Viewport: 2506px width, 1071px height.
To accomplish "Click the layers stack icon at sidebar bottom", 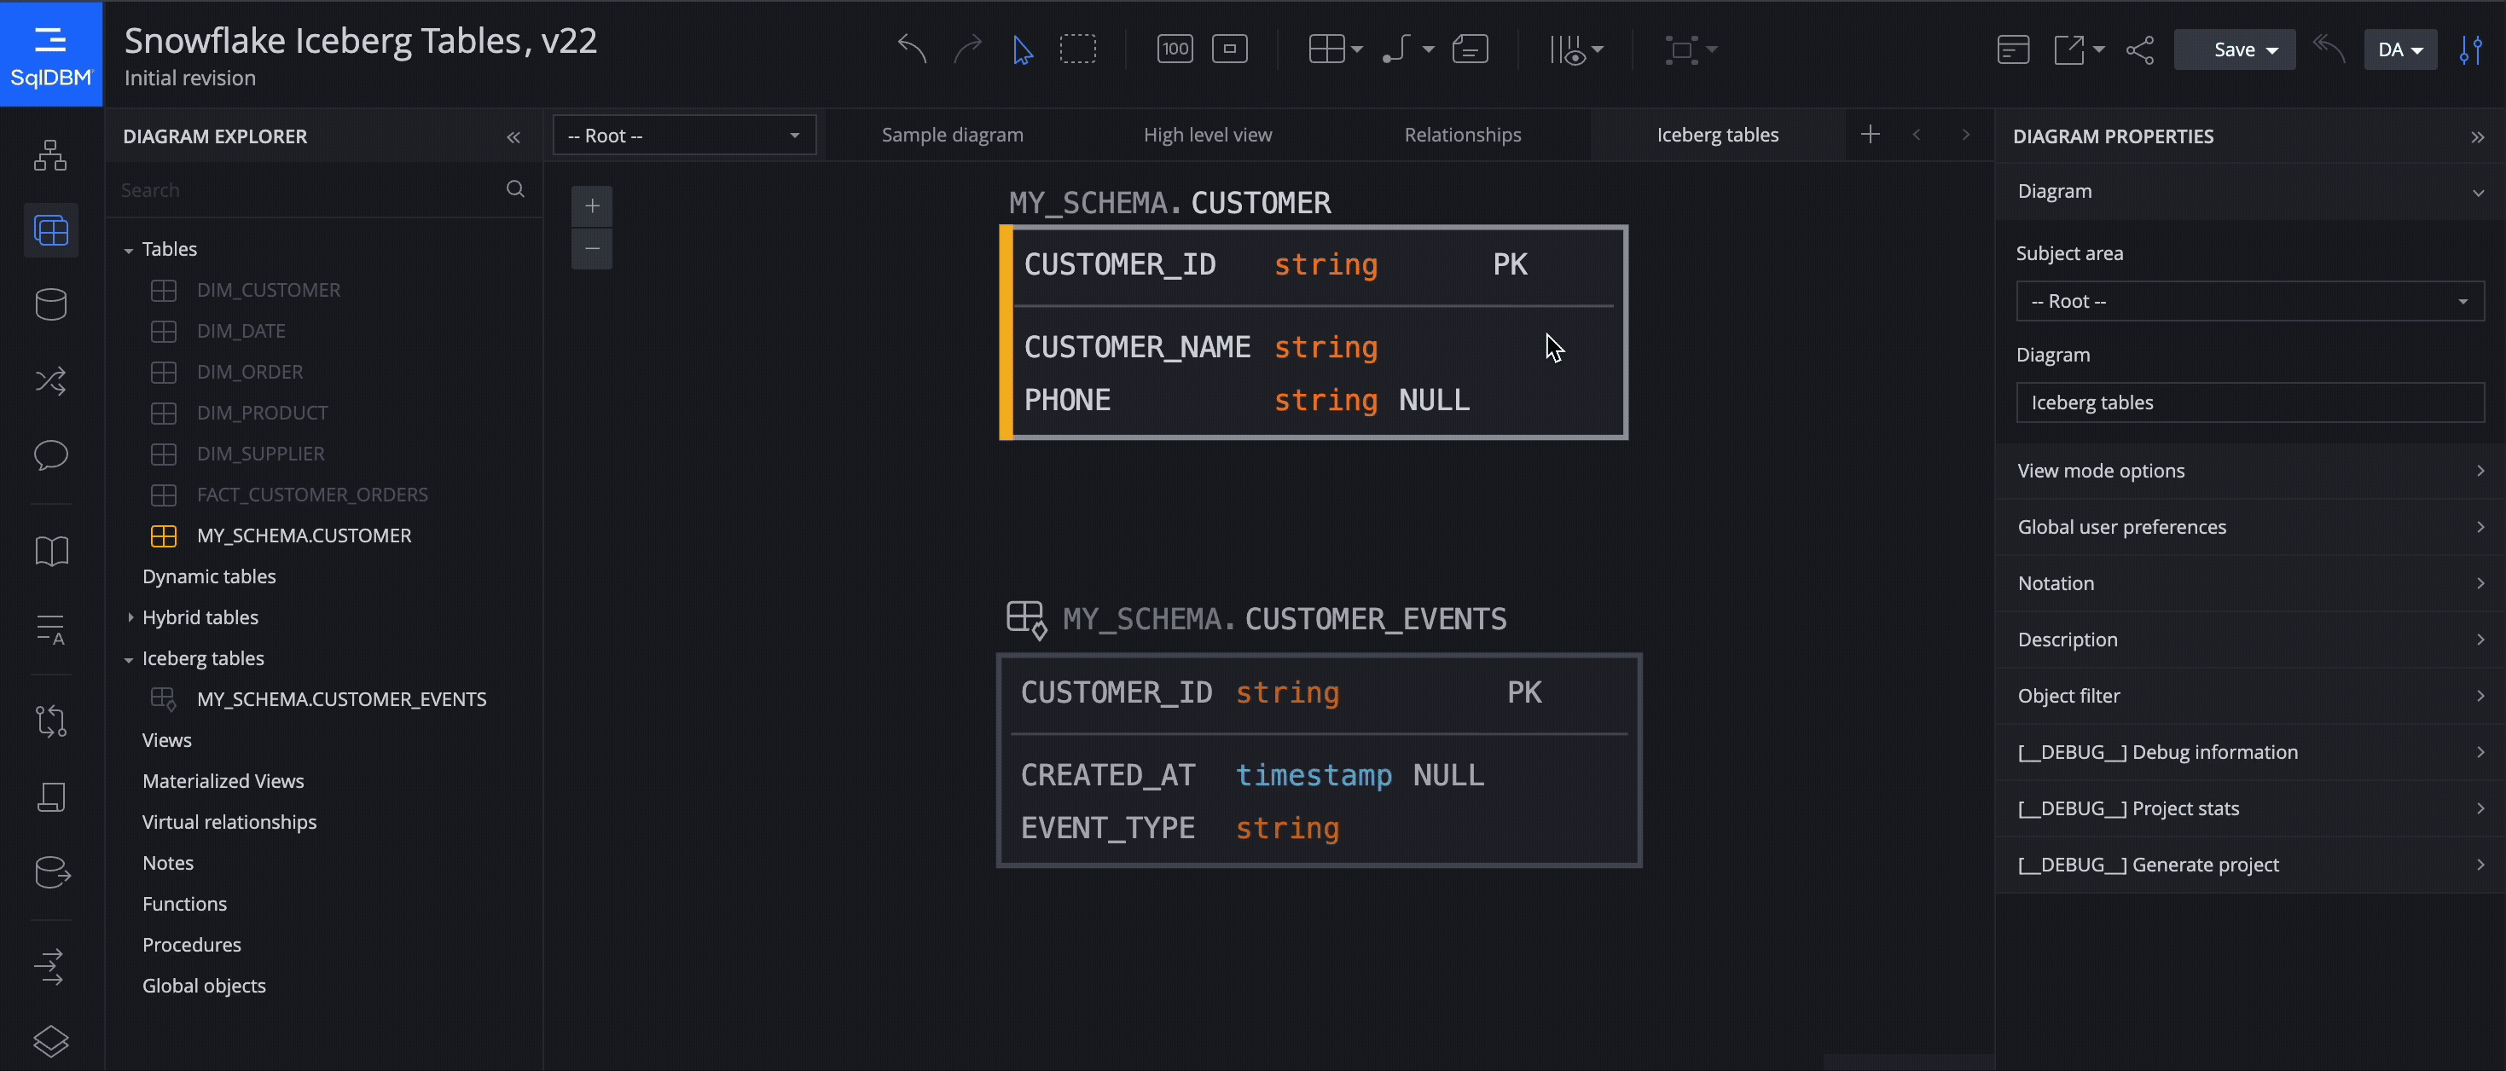I will [x=50, y=1041].
